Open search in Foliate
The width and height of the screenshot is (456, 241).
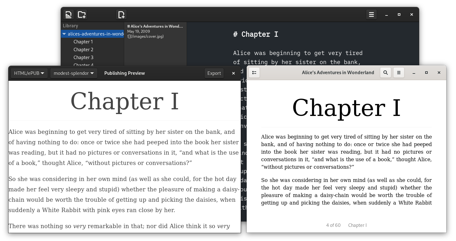click(x=386, y=73)
